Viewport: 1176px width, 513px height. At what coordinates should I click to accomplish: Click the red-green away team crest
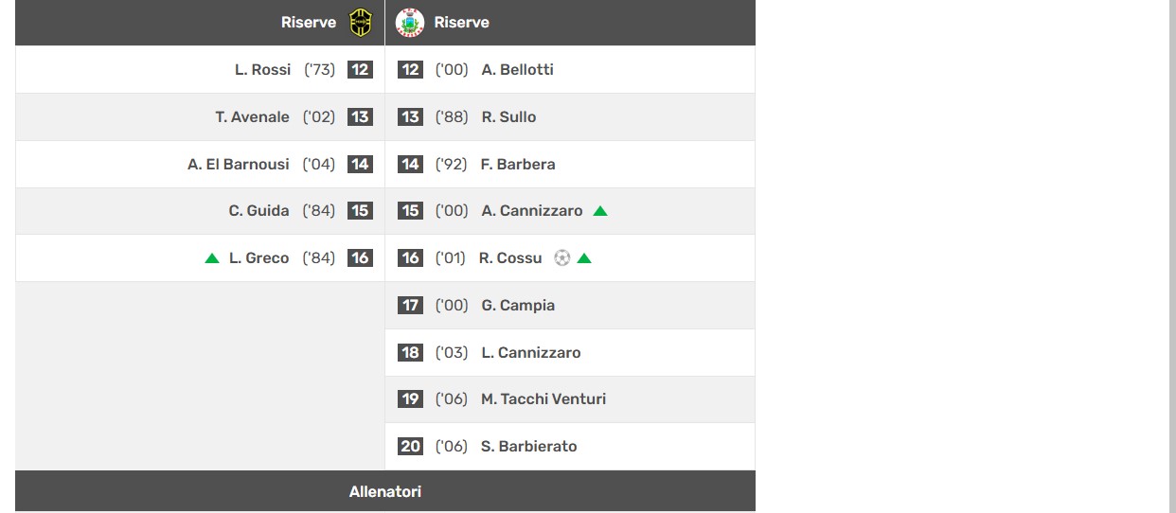(410, 22)
